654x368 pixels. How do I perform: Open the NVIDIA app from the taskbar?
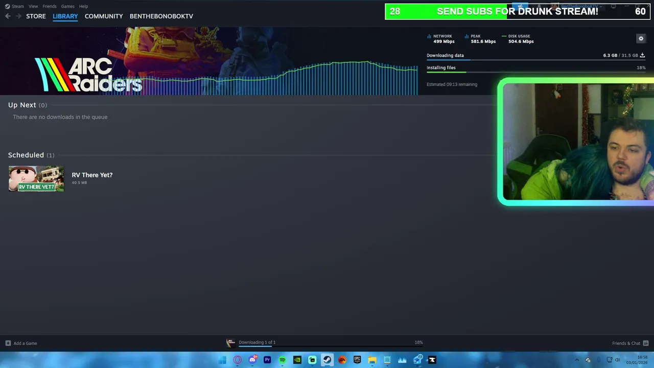(x=297, y=360)
